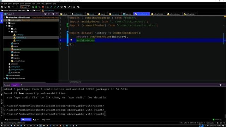The width and height of the screenshot is (226, 127).
Task: Select README.md in the project tree
Action: click(x=15, y=73)
